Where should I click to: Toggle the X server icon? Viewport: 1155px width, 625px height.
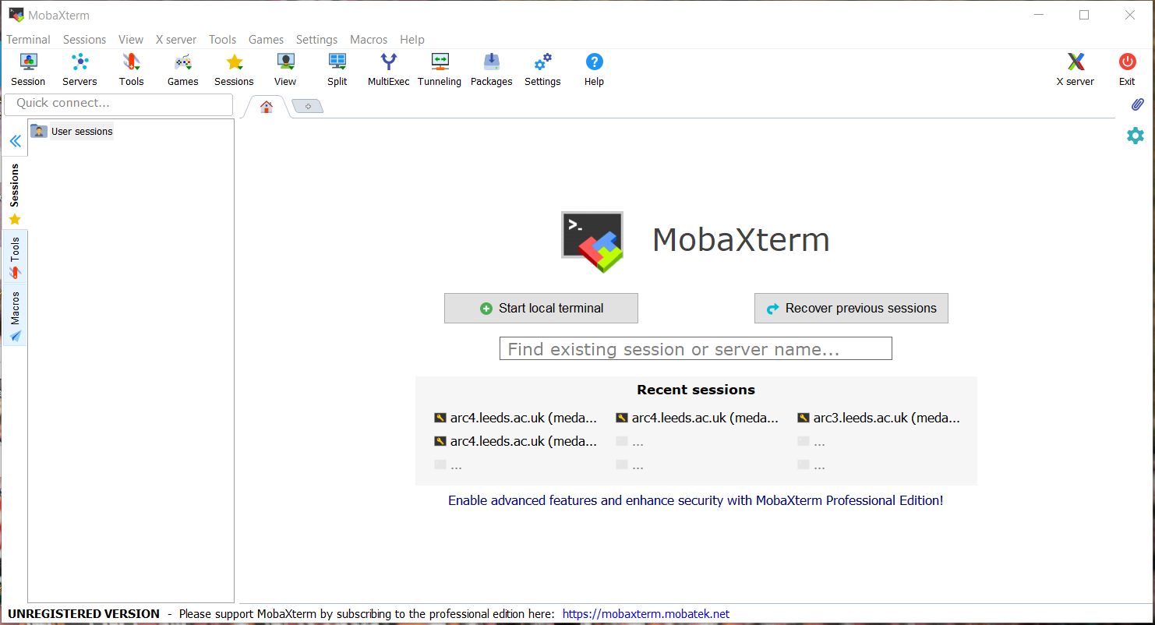1075,69
